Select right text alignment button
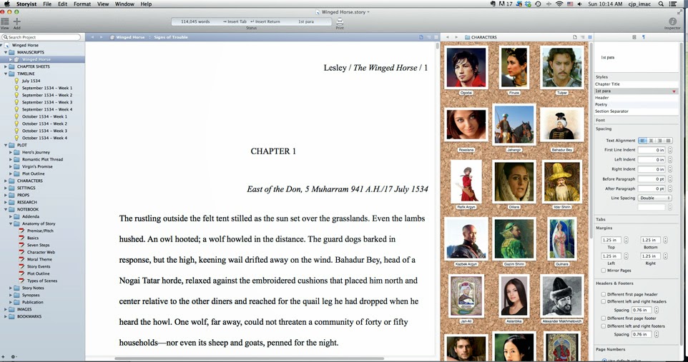Viewport: 688px width, 362px height. click(x=659, y=141)
